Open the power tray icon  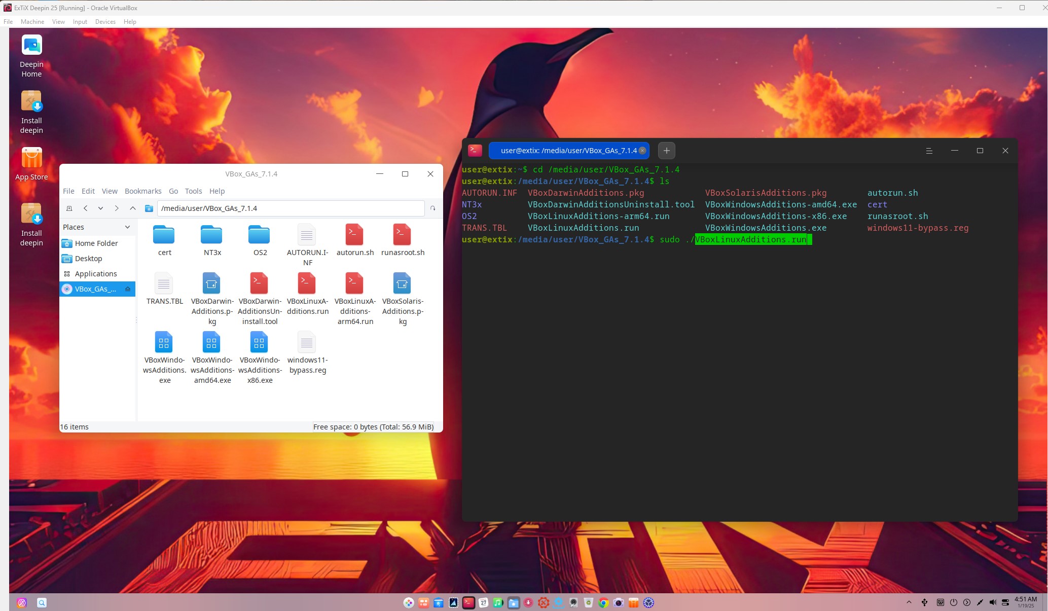tap(953, 602)
